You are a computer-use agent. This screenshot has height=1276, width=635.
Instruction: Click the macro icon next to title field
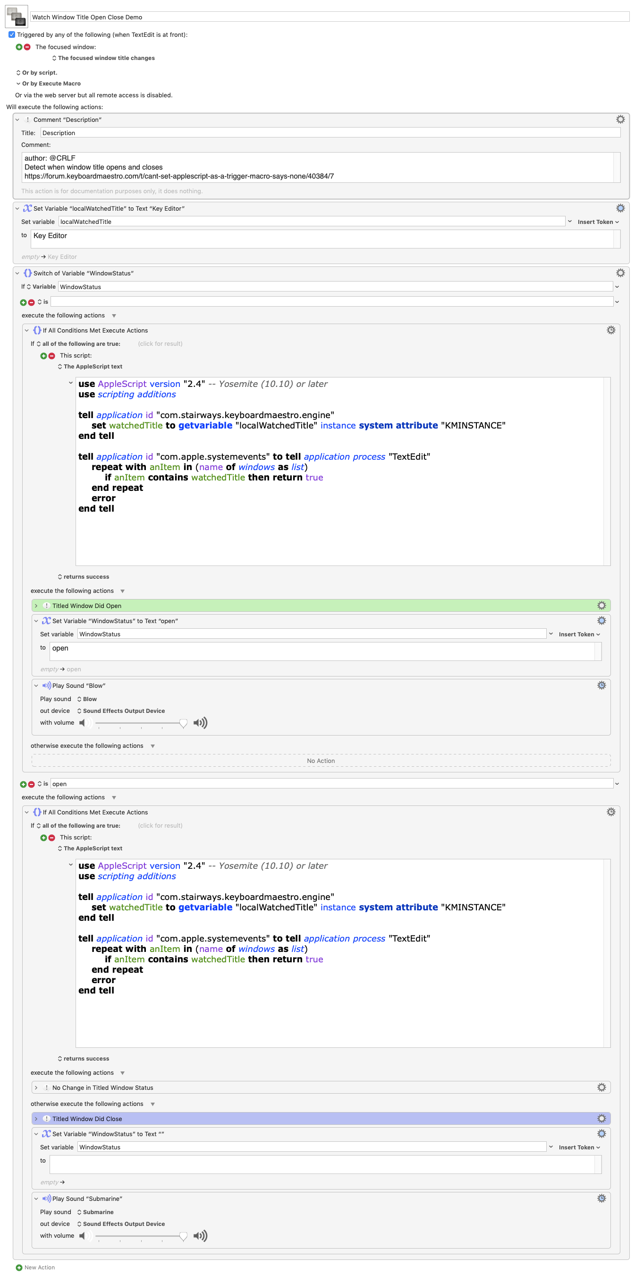[x=17, y=17]
